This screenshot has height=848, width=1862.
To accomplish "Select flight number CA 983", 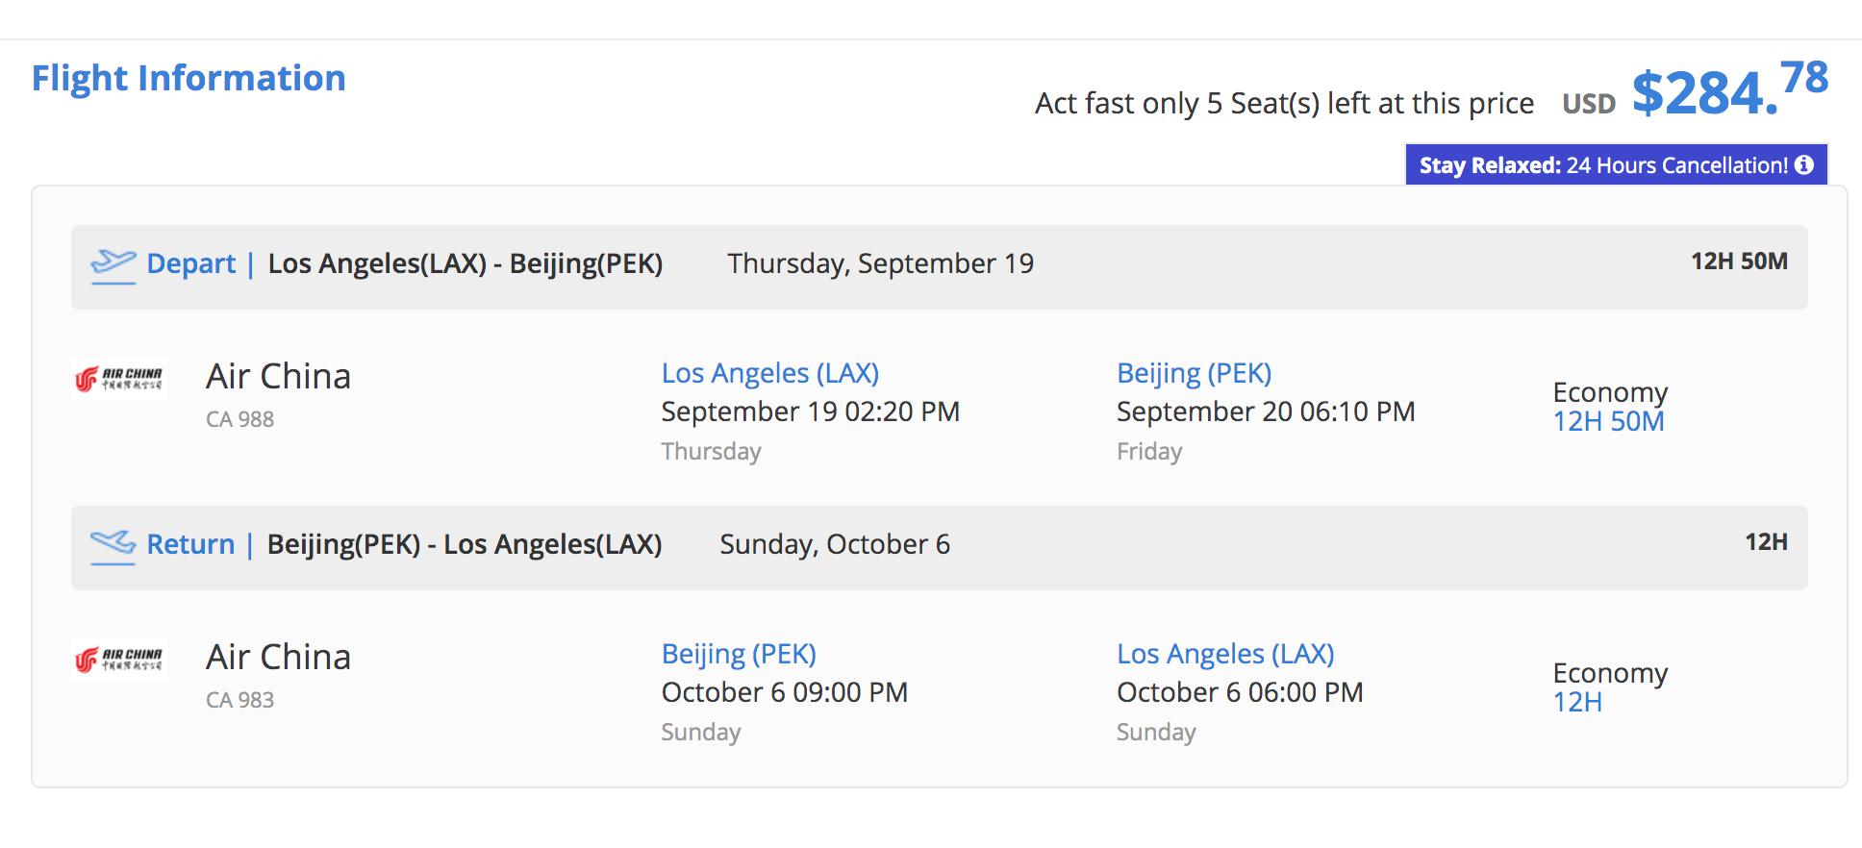I will click(x=239, y=700).
